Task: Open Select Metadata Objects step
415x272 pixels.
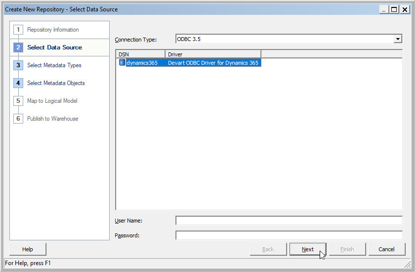Action: 56,83
